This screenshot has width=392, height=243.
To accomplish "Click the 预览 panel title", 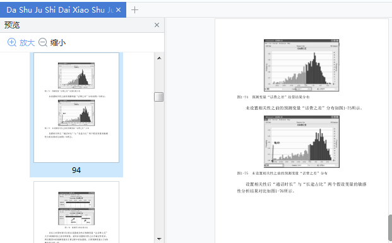I will (12, 25).
